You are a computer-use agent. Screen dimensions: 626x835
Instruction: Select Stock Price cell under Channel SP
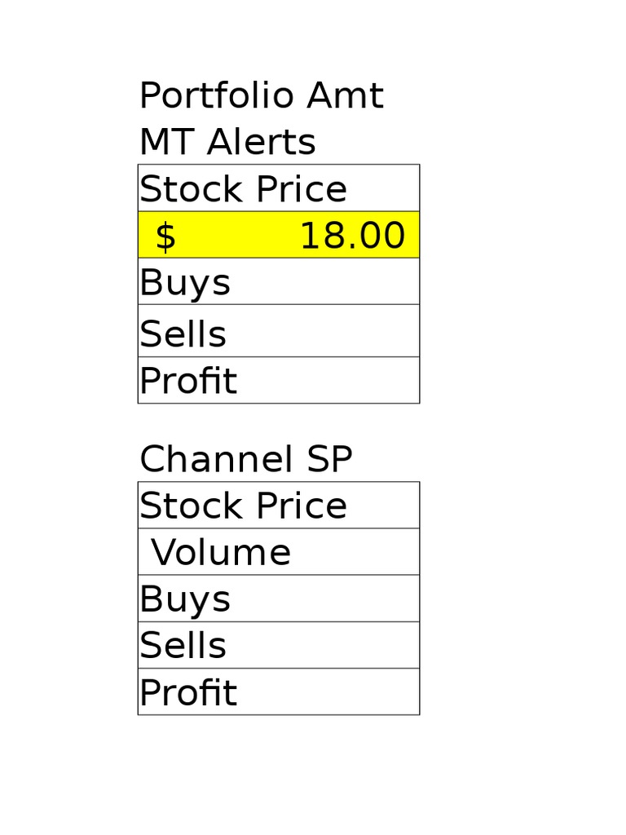278,506
